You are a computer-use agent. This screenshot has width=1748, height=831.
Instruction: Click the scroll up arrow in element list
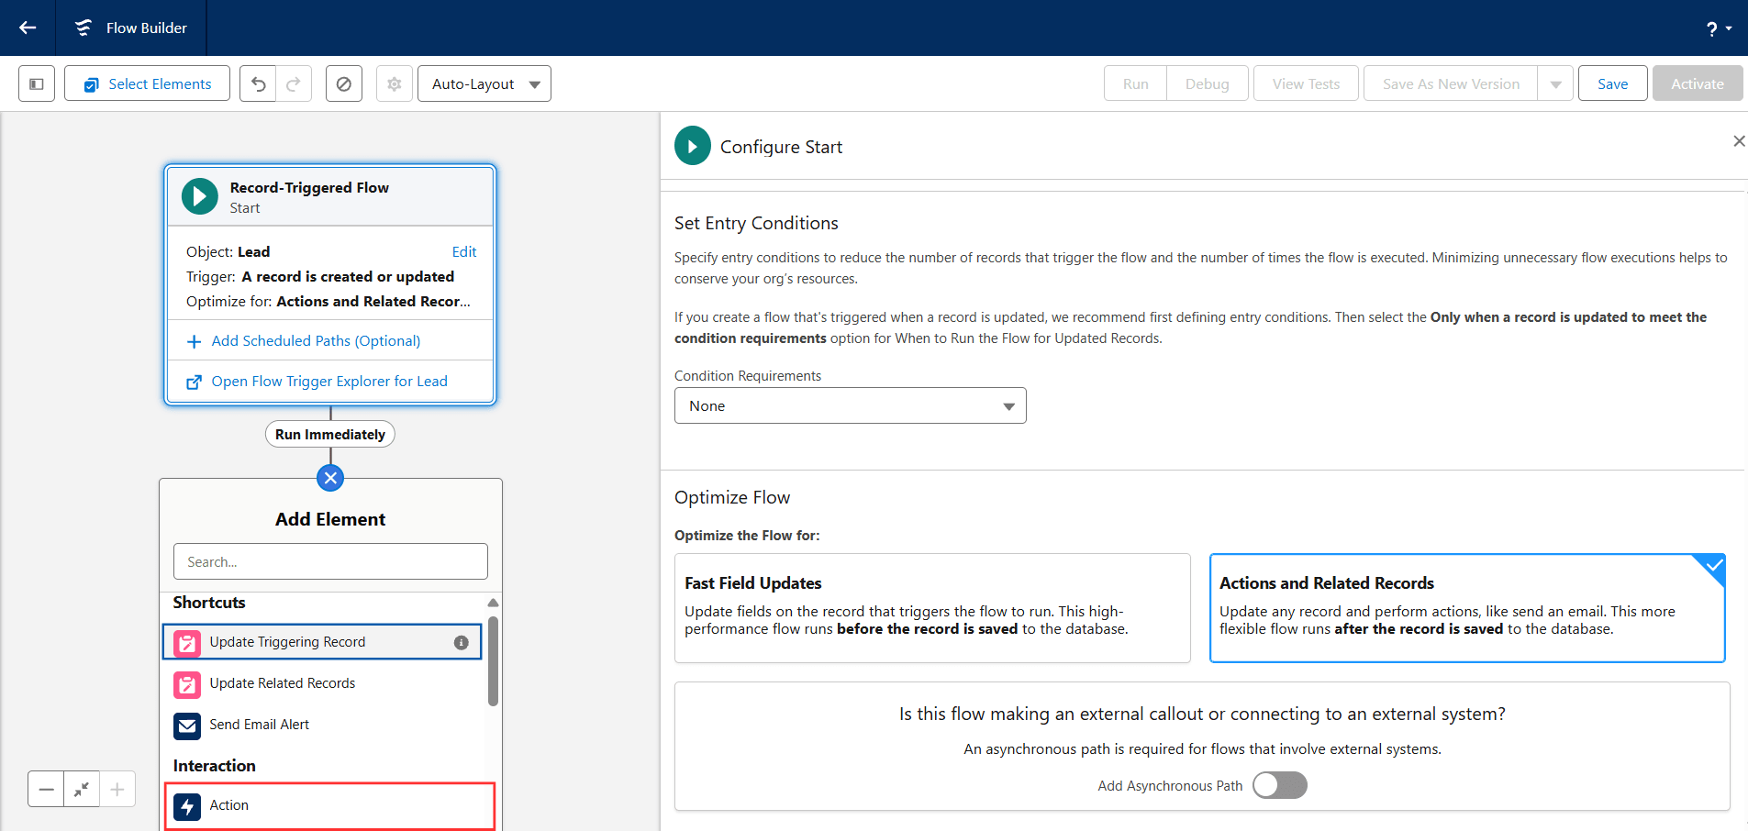pos(493,603)
